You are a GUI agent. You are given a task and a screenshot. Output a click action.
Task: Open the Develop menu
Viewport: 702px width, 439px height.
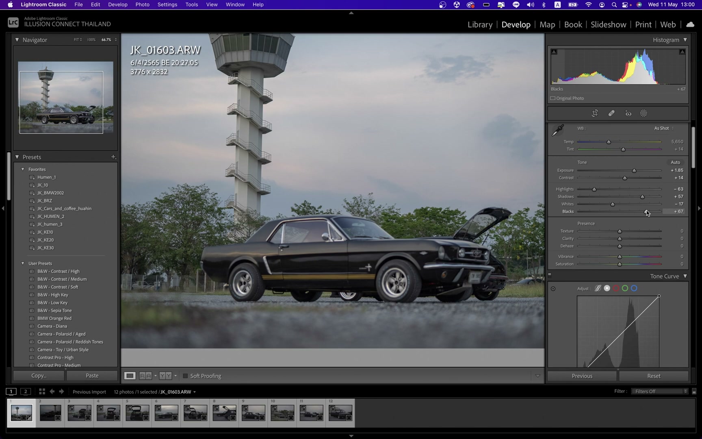pos(117,5)
